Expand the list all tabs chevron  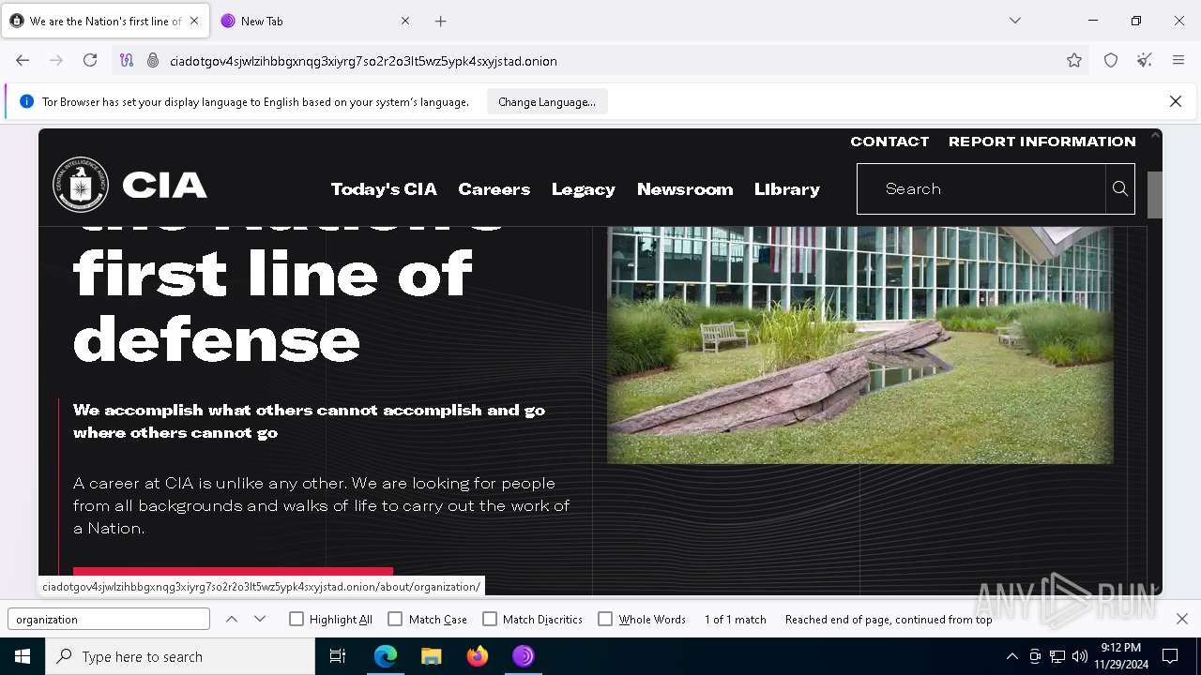coord(1015,21)
